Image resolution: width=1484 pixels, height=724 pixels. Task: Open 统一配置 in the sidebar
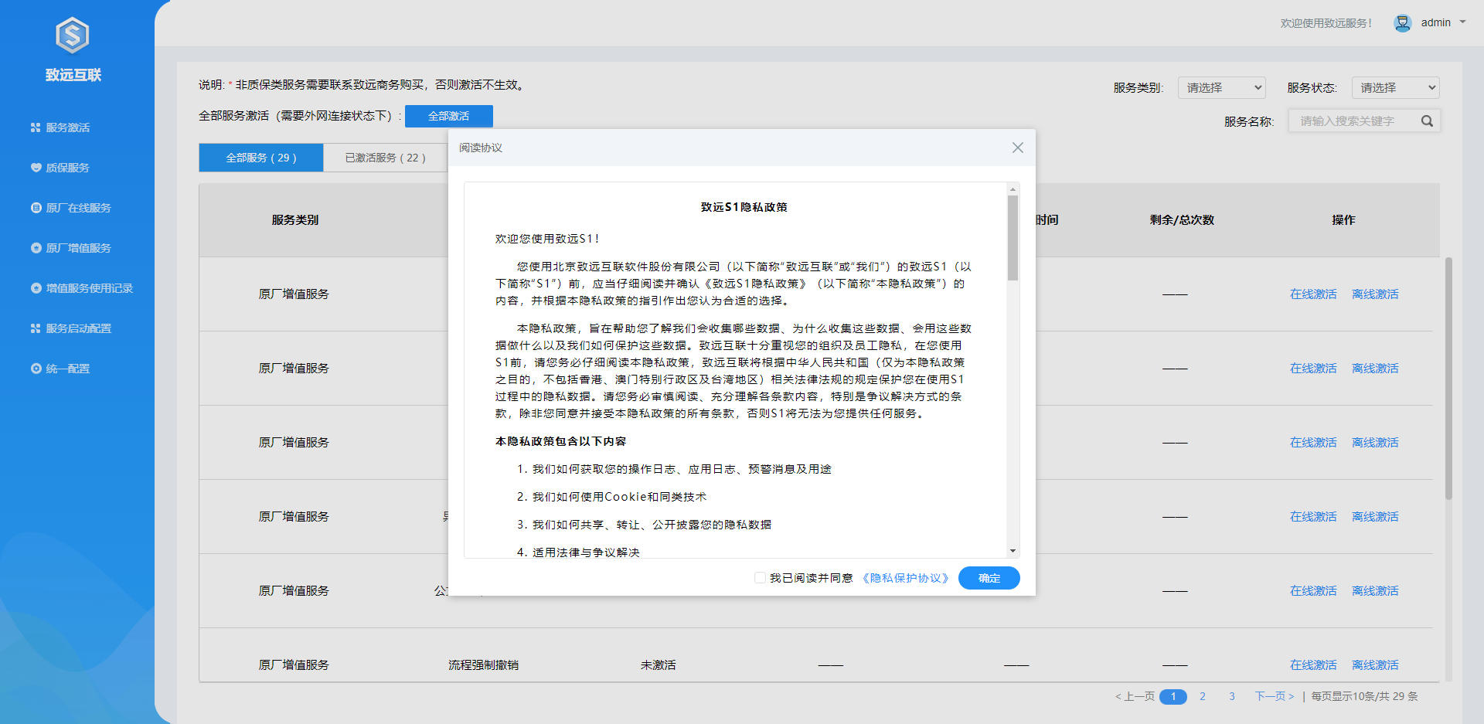pos(67,369)
